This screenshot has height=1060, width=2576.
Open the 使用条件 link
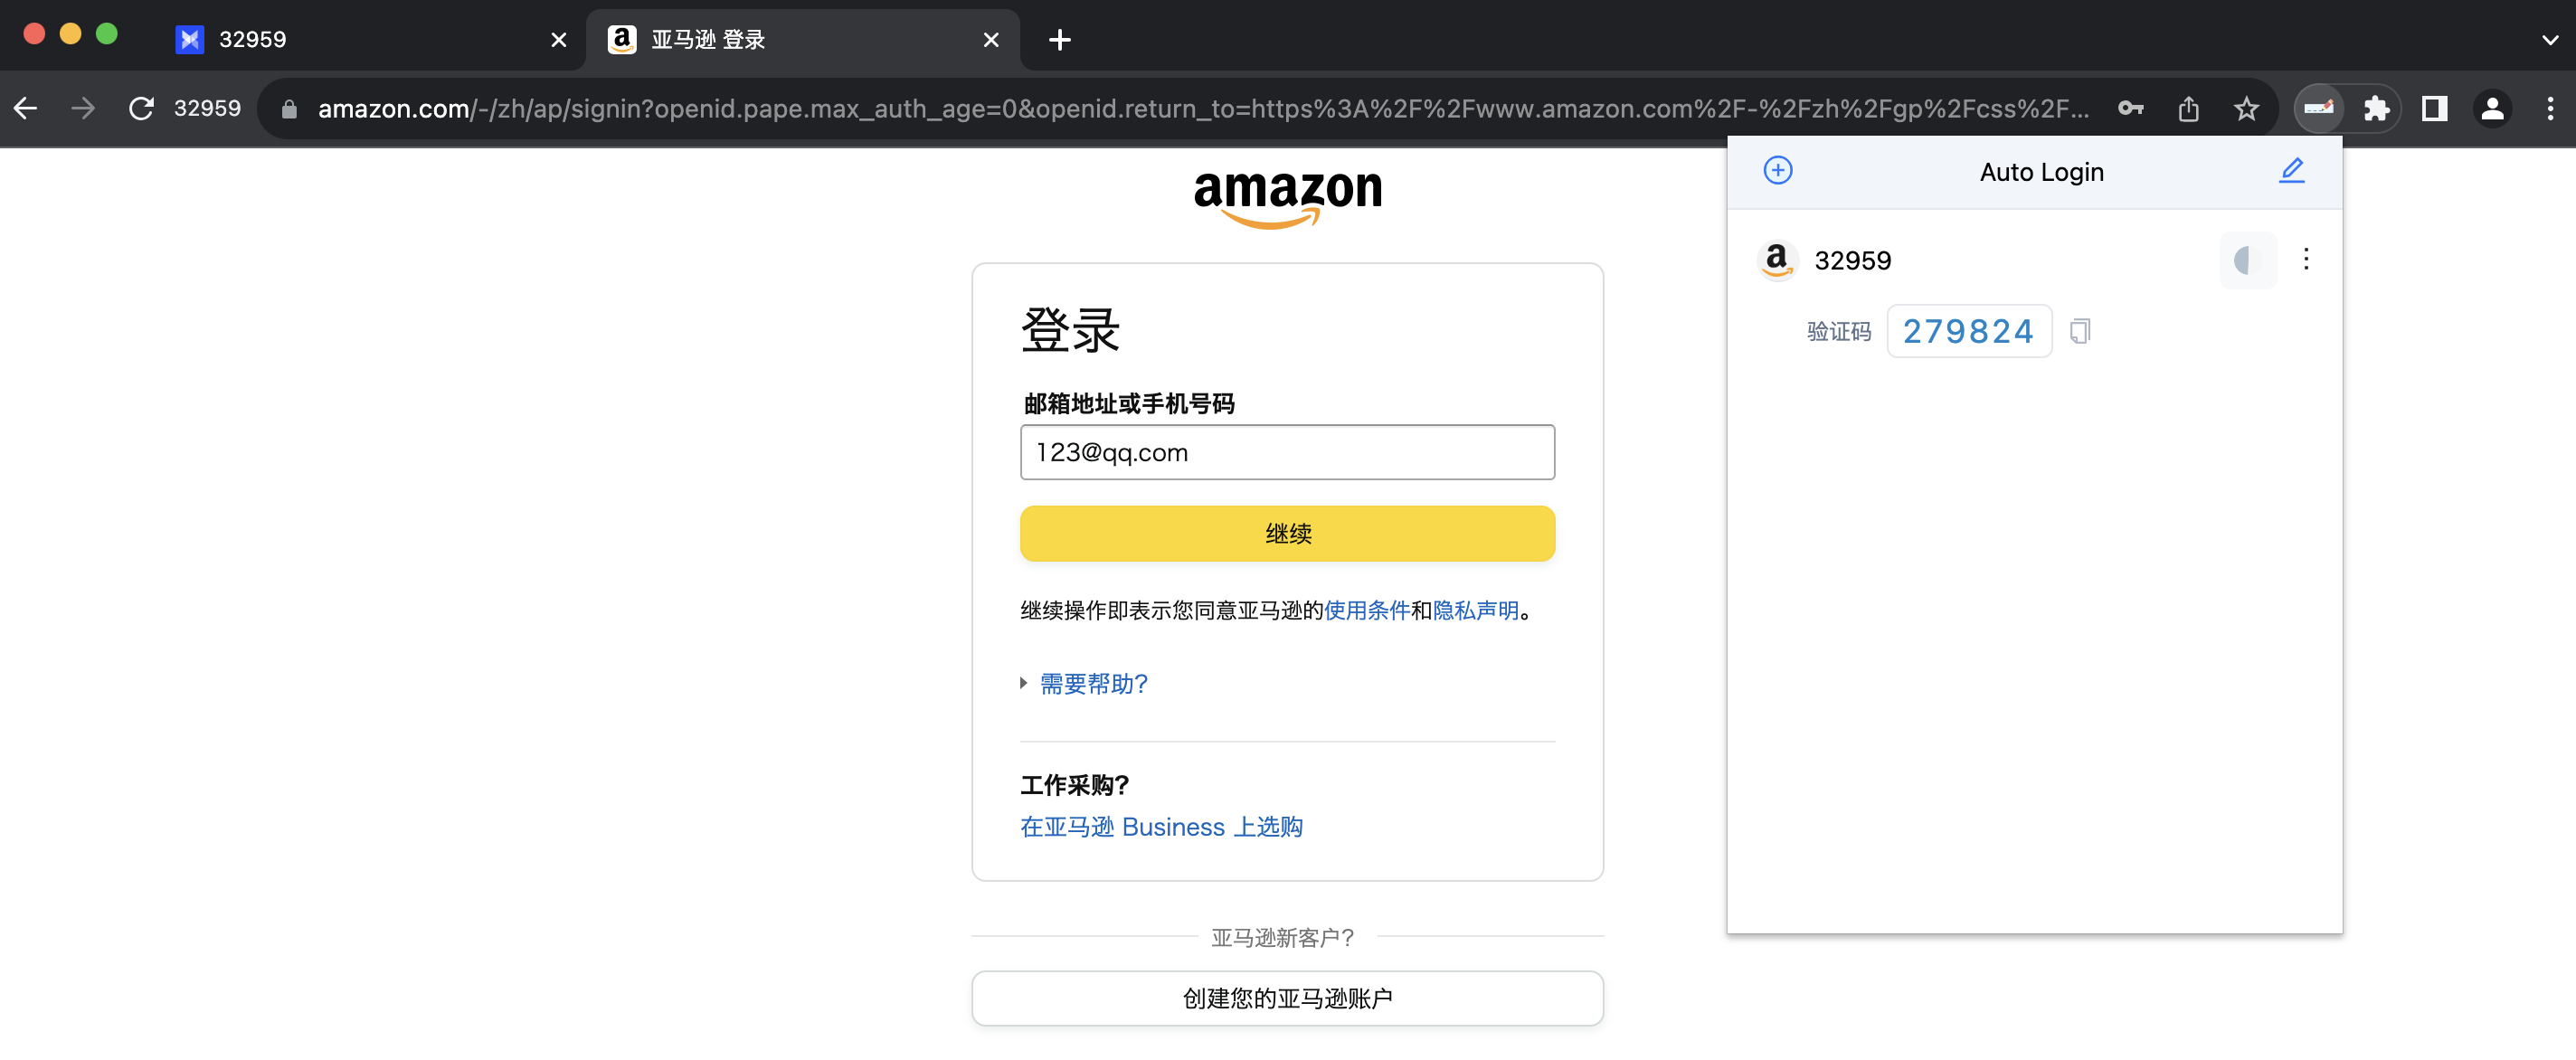point(1366,610)
